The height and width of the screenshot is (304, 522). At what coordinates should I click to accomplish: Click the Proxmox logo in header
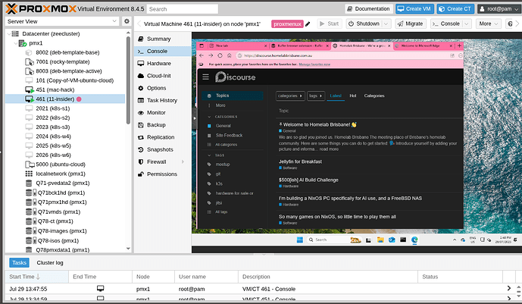point(38,8)
